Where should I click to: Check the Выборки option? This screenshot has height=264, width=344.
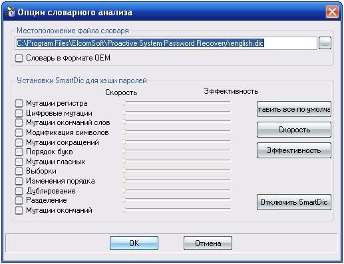tap(19, 172)
